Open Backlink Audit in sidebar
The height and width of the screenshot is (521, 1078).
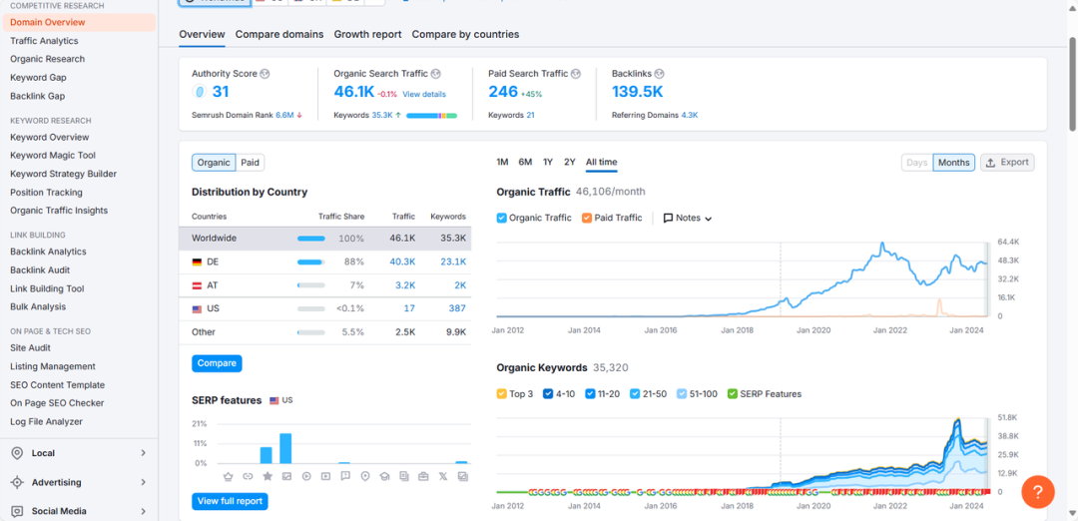click(40, 270)
